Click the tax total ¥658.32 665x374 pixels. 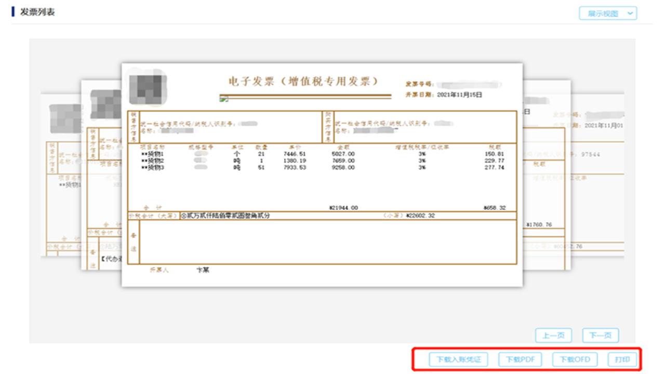(x=494, y=208)
